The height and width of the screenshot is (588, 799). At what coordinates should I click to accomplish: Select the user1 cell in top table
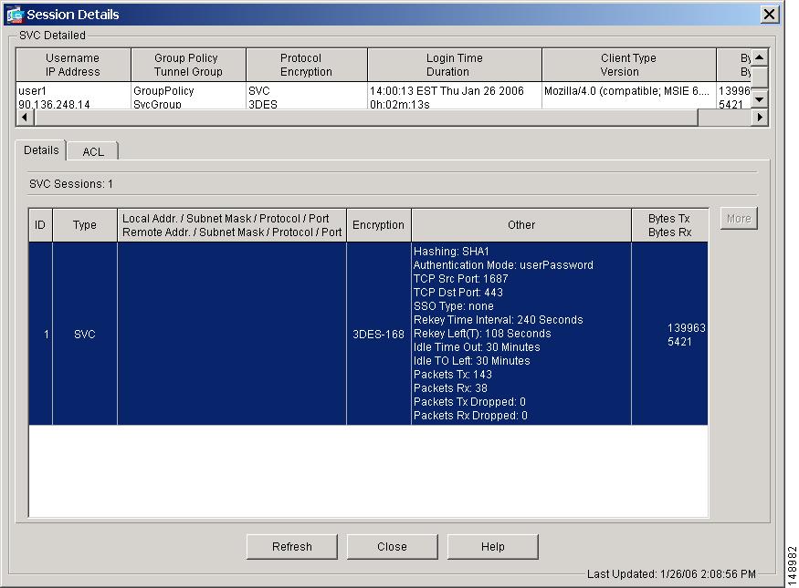tap(73, 96)
